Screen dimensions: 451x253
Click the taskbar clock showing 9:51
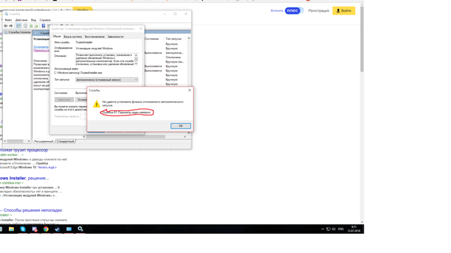354,229
